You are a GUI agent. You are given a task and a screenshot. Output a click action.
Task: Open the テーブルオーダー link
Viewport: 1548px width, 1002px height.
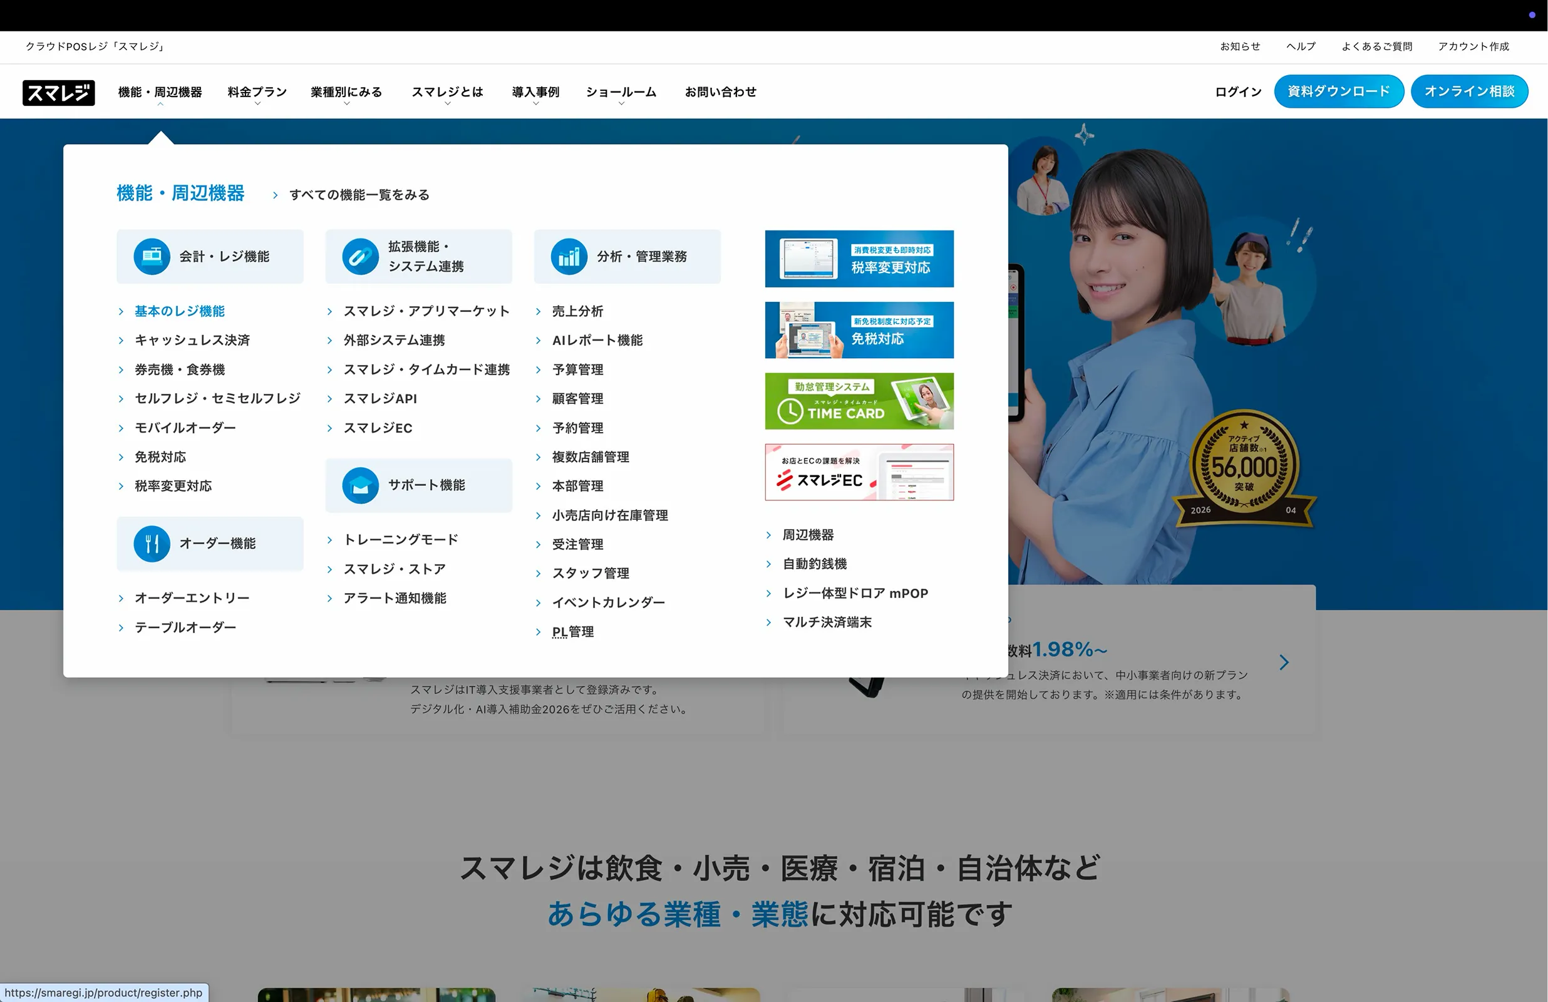(x=185, y=628)
